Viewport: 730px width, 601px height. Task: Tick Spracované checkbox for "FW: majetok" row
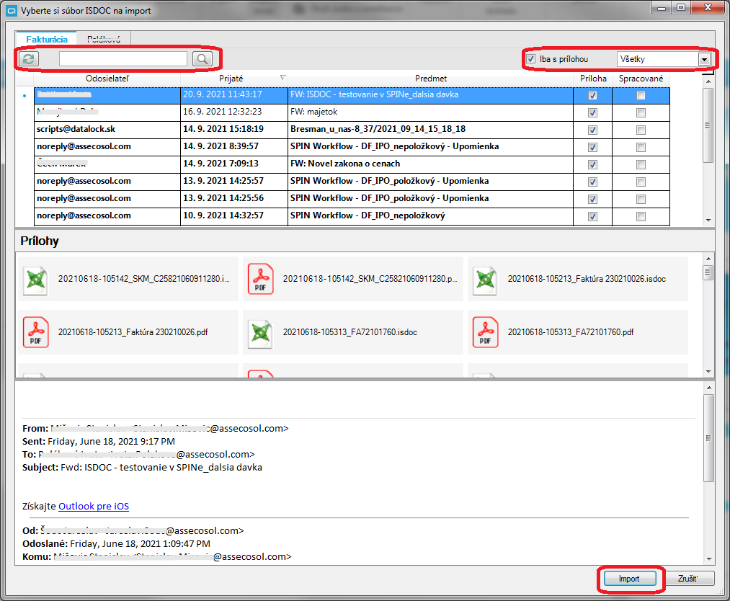[641, 112]
